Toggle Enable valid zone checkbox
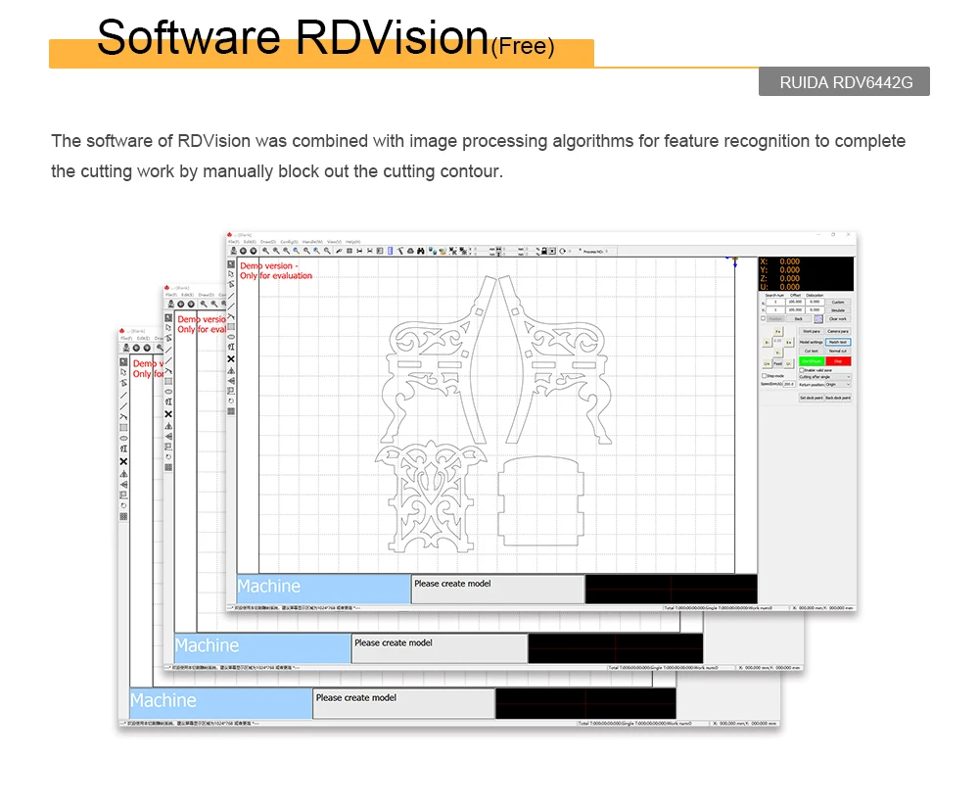979x804 pixels. coord(802,370)
